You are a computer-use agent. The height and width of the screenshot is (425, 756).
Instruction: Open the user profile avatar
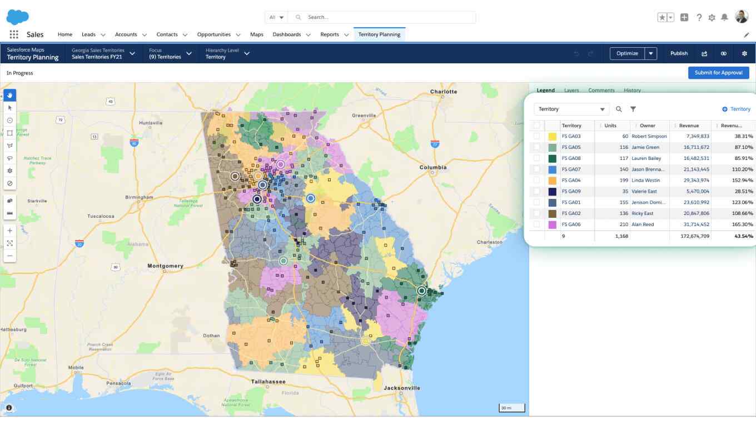[742, 17]
